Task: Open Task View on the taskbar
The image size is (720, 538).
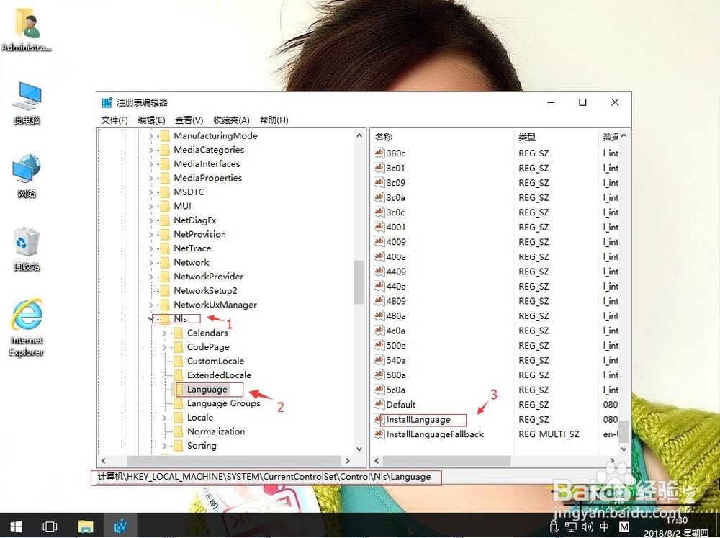Action: click(50, 526)
